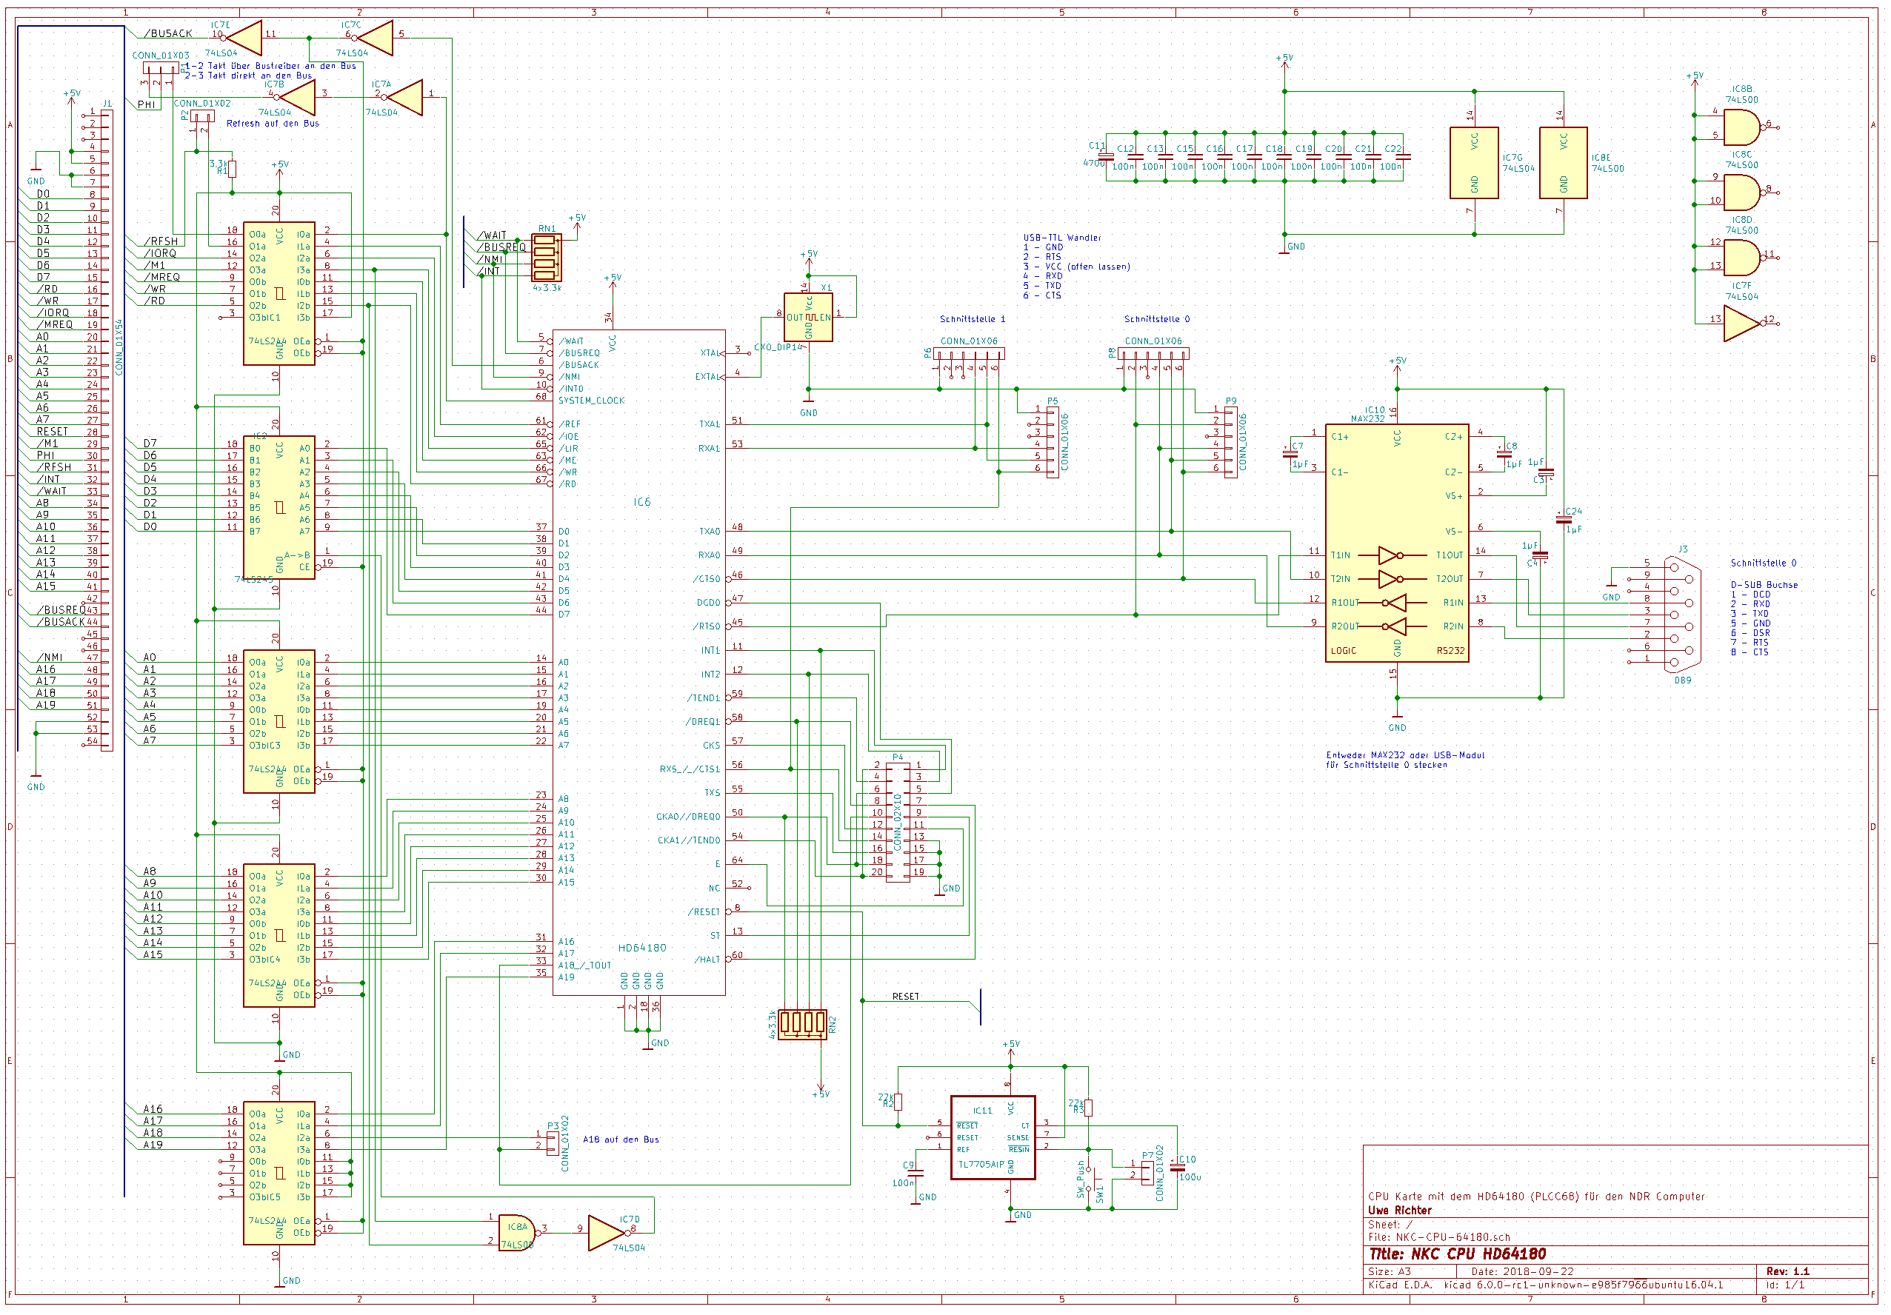This screenshot has width=1891, height=1315.
Task: Click the IC7G 74LS04 power unit symbol
Action: (1474, 163)
